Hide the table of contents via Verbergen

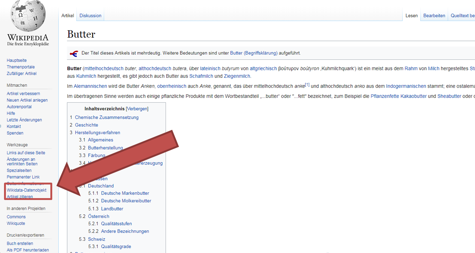pos(137,109)
